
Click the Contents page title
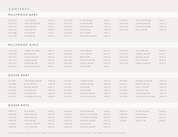click(x=19, y=9)
